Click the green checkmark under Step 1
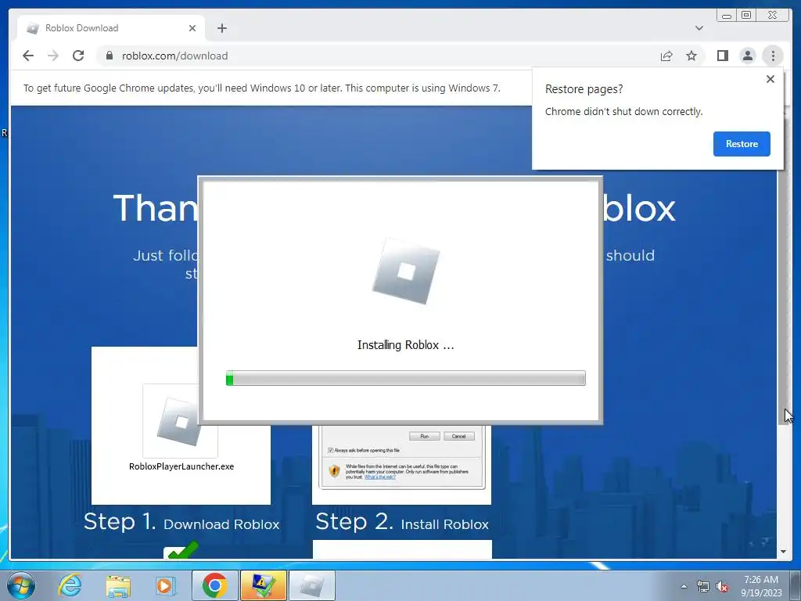This screenshot has height=601, width=801. (x=181, y=550)
